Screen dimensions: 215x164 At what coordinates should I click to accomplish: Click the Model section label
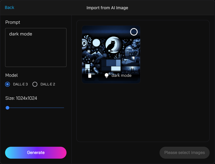[12, 75]
